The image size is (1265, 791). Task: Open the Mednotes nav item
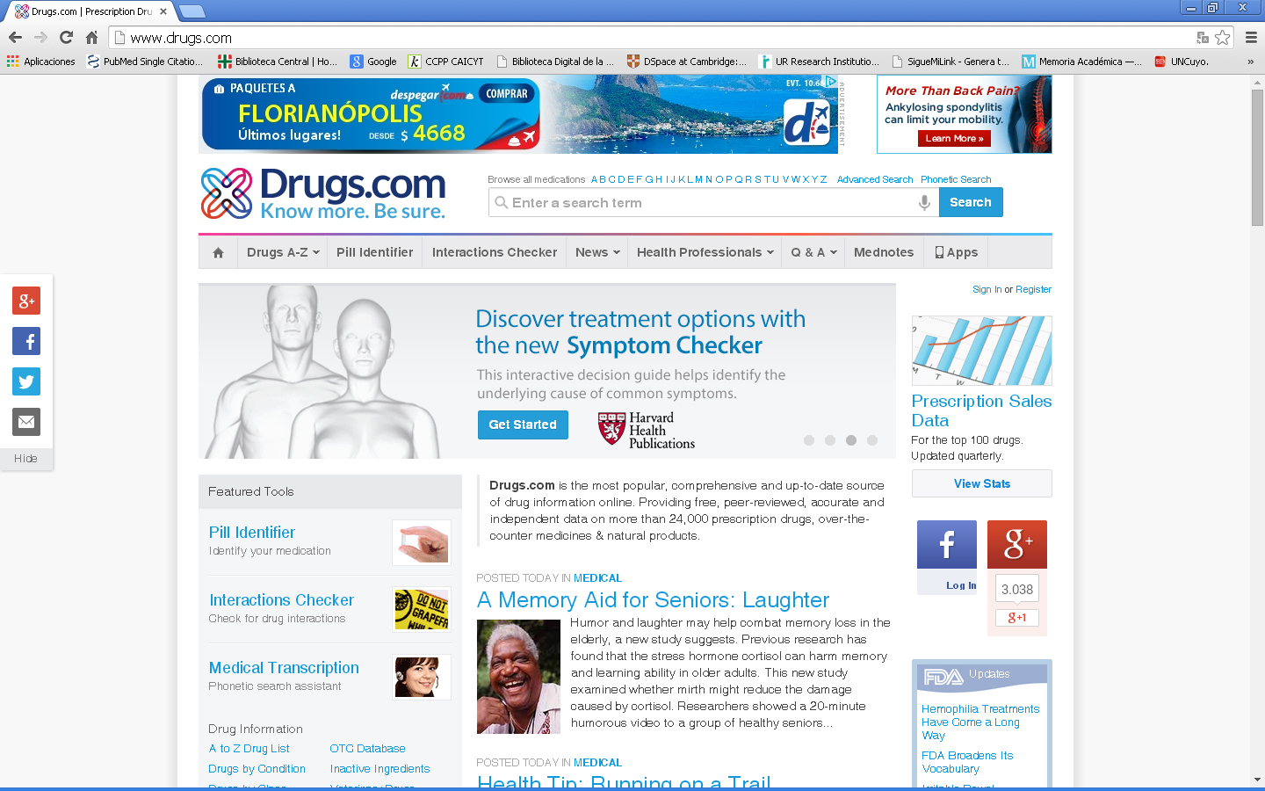884,252
